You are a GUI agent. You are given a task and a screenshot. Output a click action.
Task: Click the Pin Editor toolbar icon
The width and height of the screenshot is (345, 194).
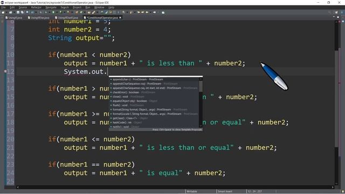pyautogui.click(x=163, y=12)
